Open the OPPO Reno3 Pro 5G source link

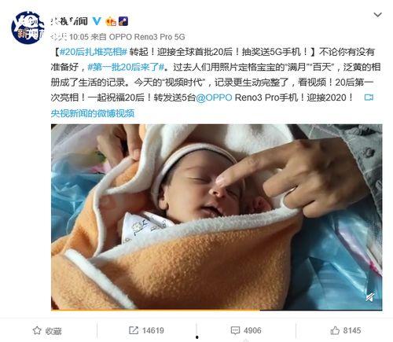tap(147, 37)
